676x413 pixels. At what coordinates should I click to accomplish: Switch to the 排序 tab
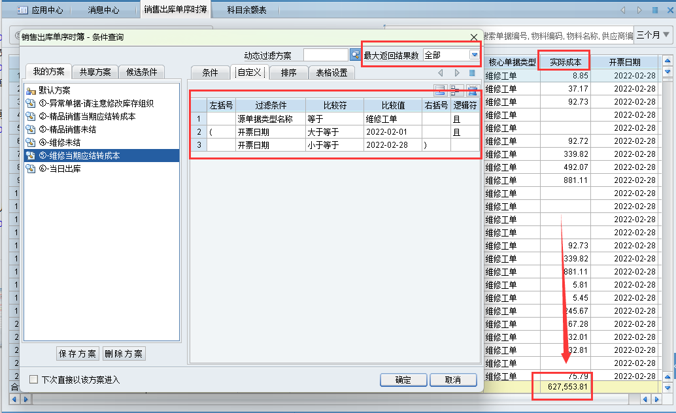288,73
